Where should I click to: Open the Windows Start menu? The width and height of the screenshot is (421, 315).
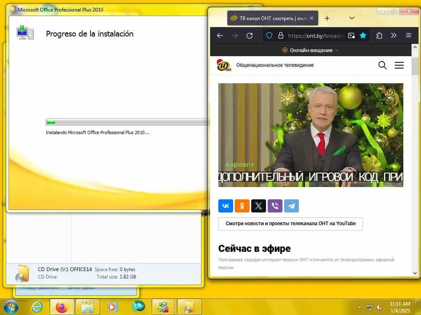click(x=11, y=307)
